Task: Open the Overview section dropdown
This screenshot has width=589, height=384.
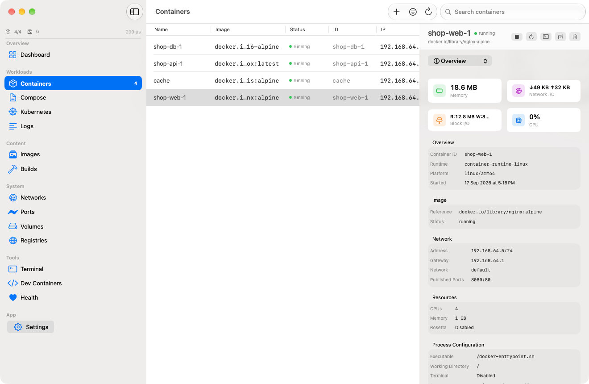Action: point(460,61)
